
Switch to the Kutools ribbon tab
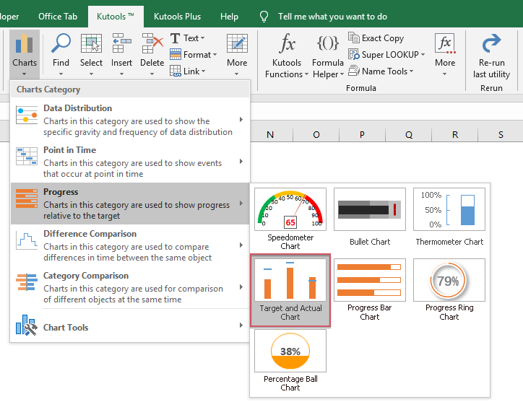click(116, 17)
